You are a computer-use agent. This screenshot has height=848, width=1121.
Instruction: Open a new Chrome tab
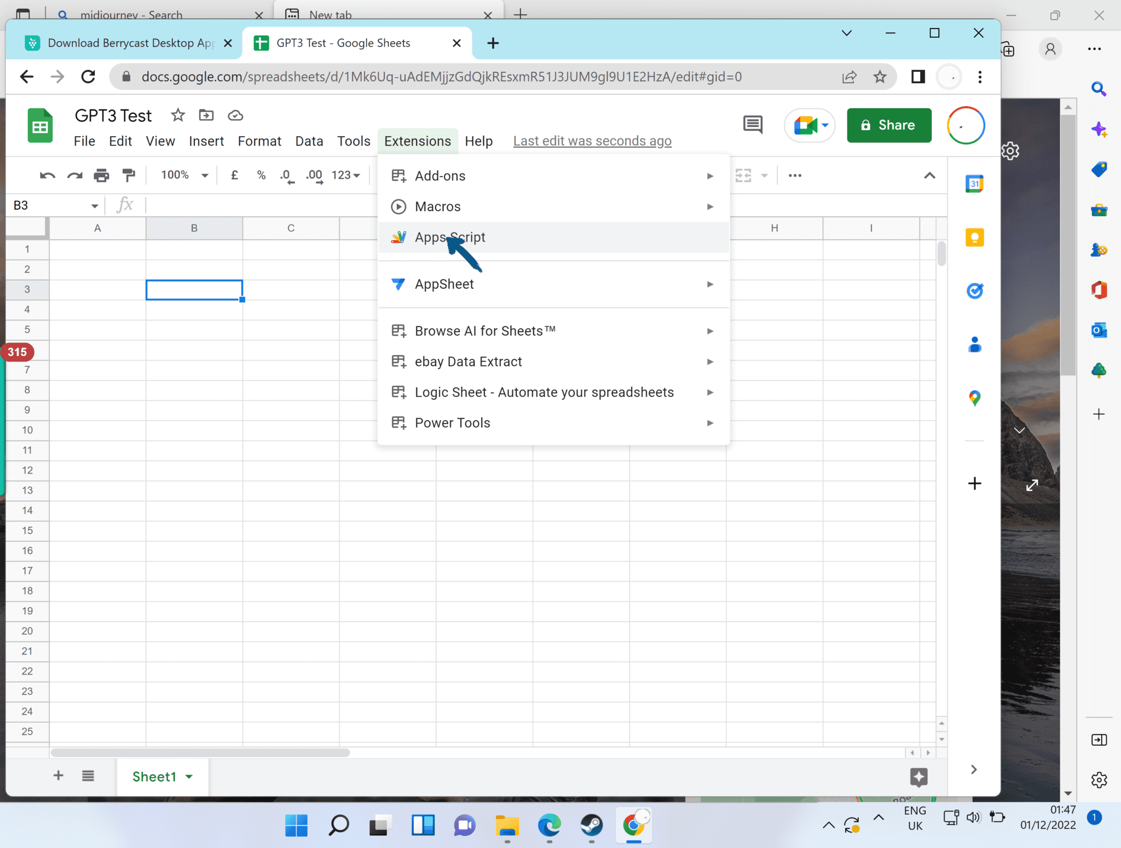[x=493, y=43]
